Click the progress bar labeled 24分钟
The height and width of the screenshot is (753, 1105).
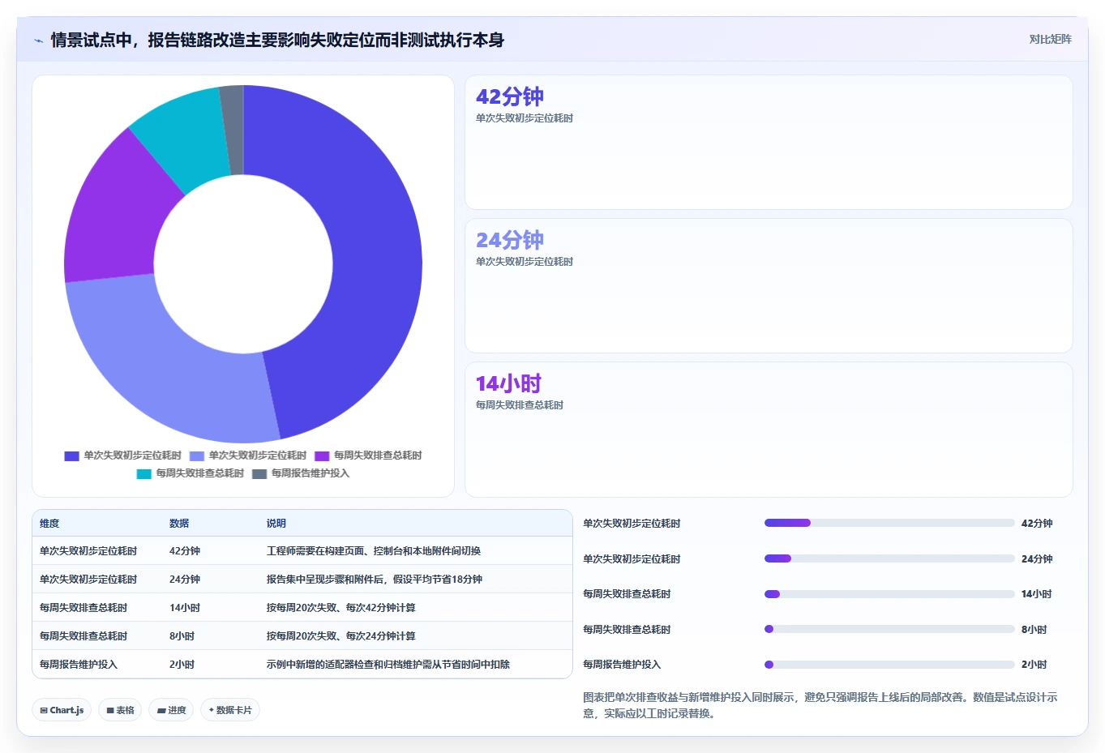(889, 558)
